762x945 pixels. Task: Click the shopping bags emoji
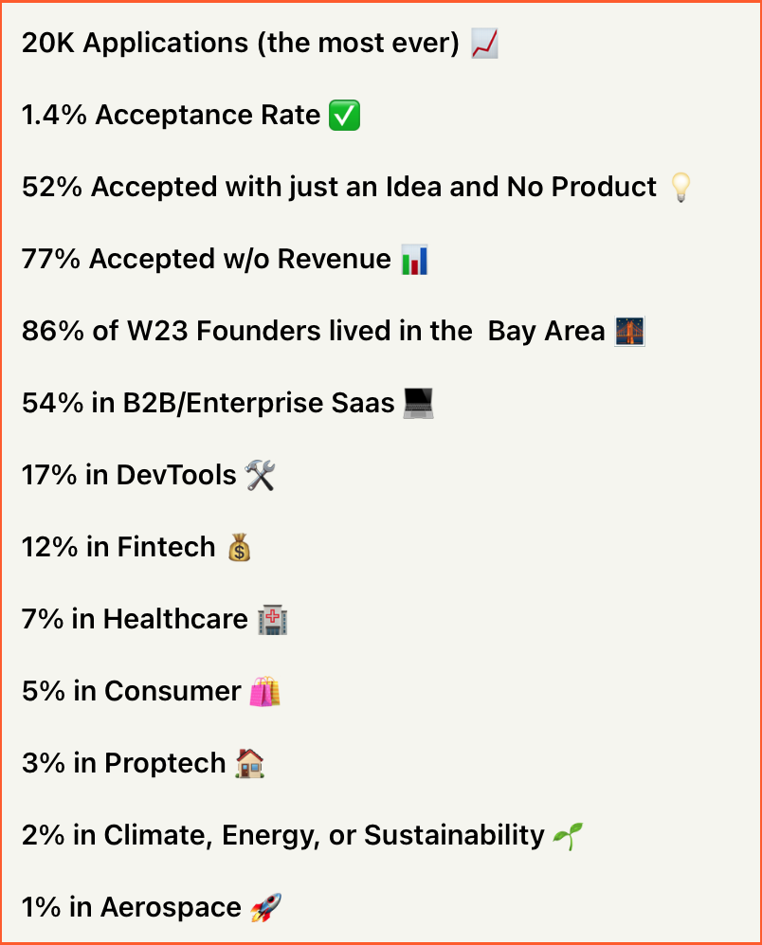point(264,692)
